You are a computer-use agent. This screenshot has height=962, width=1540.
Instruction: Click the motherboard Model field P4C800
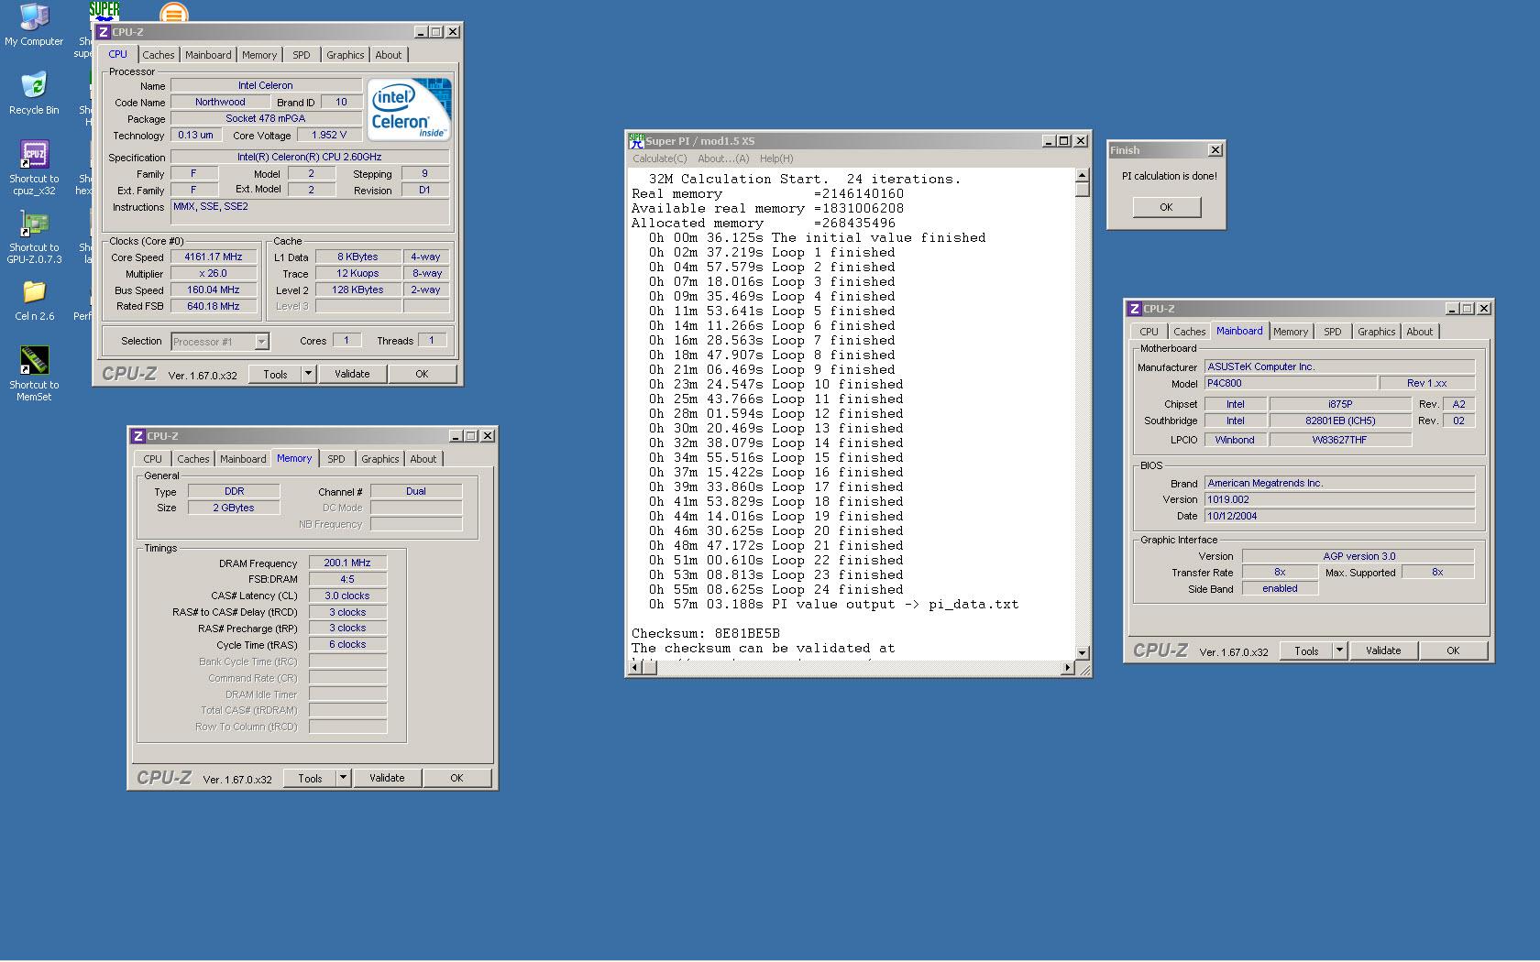tap(1290, 383)
